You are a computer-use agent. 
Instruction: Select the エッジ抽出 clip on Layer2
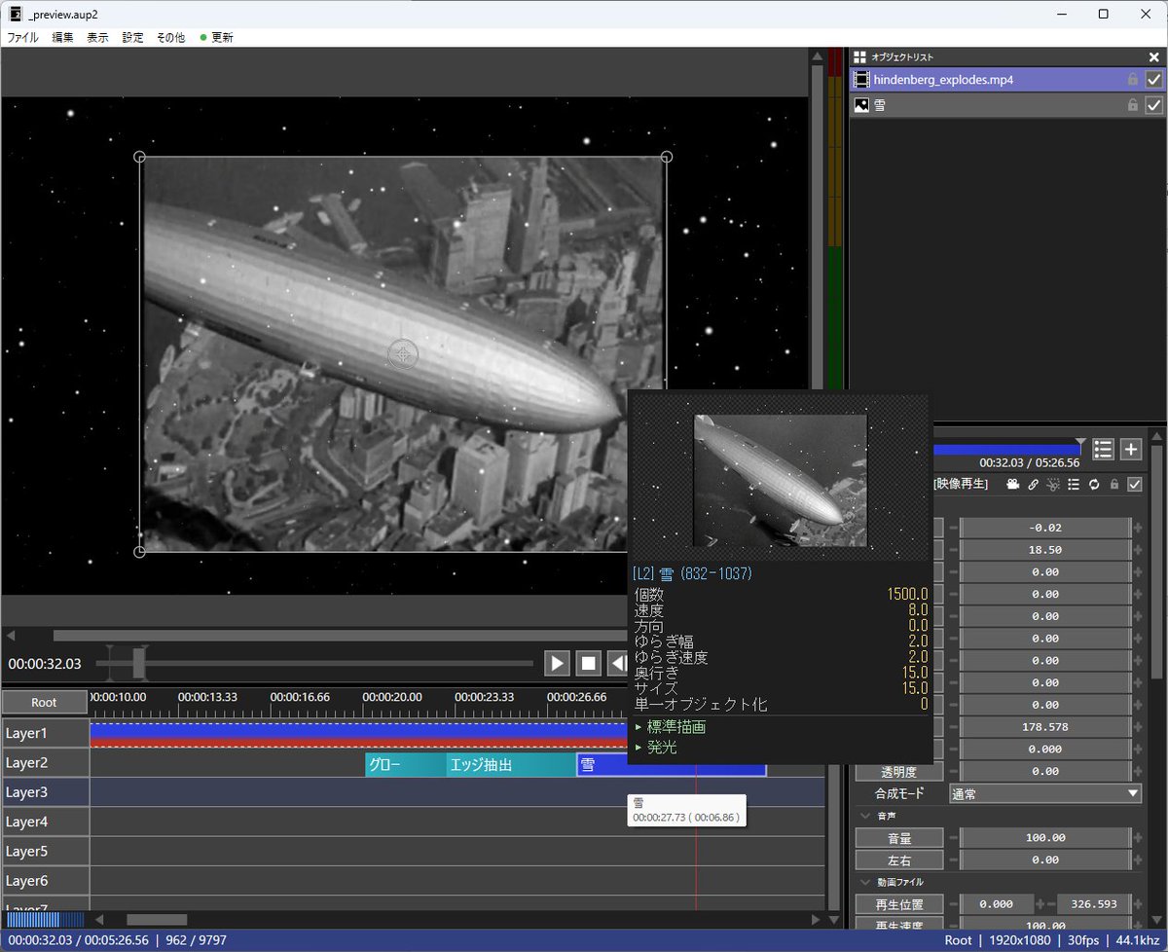point(511,764)
